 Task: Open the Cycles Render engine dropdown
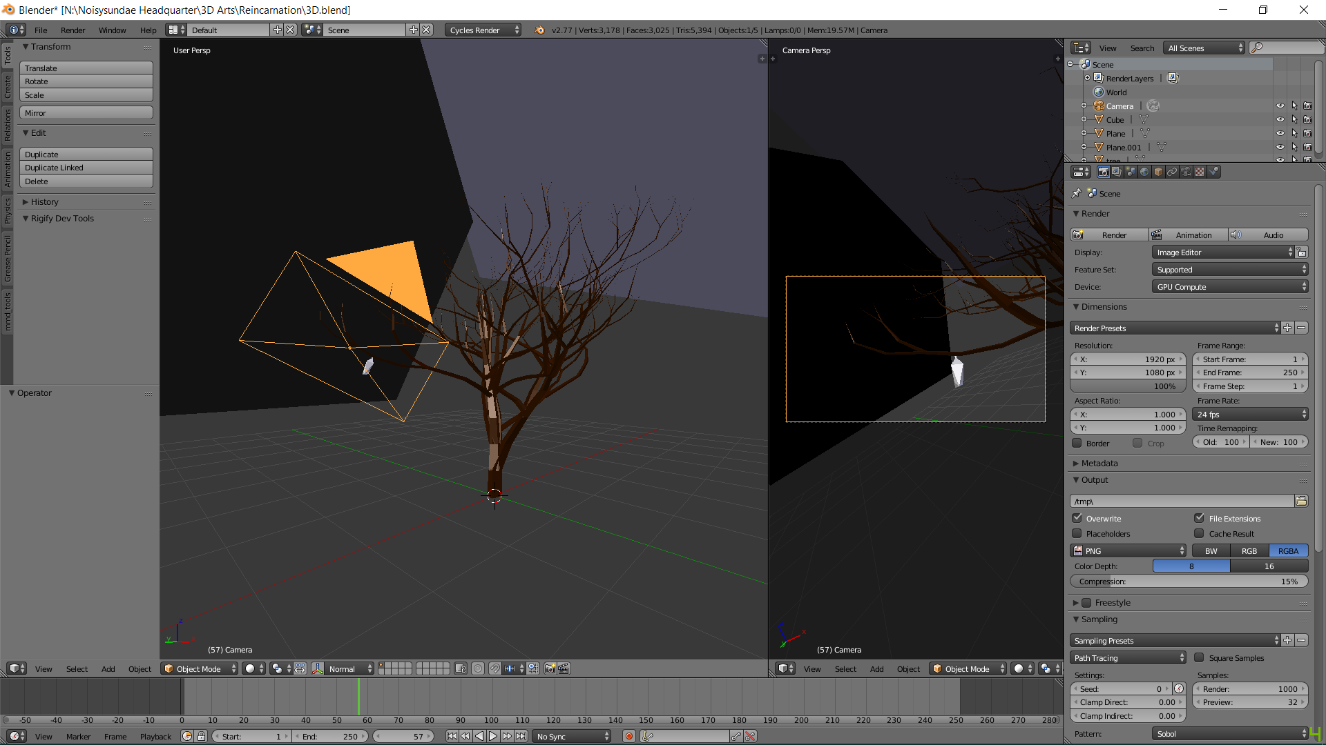click(483, 30)
